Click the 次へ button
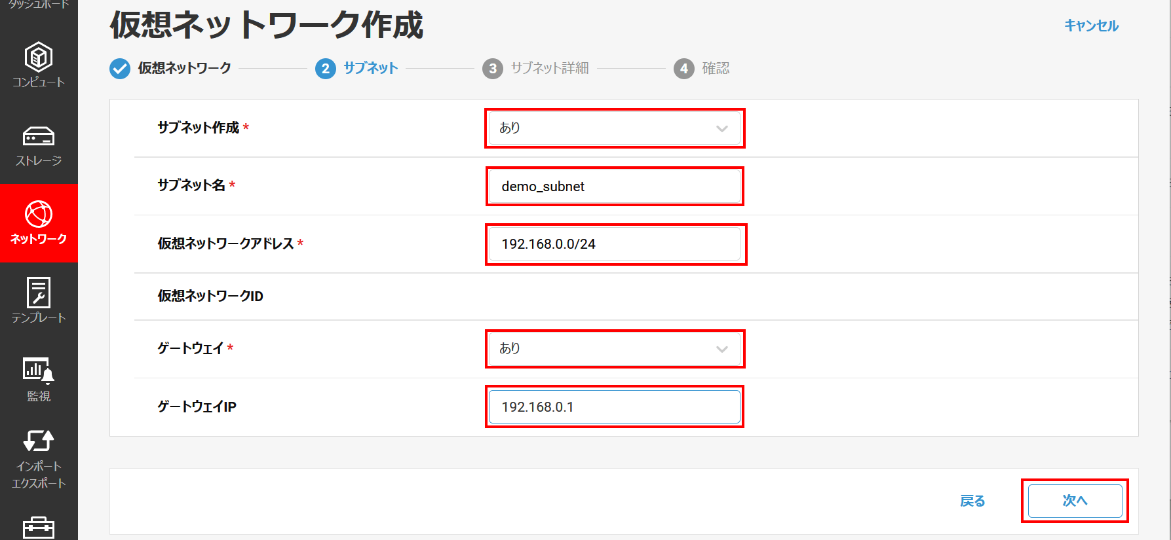The image size is (1171, 540). tap(1075, 501)
